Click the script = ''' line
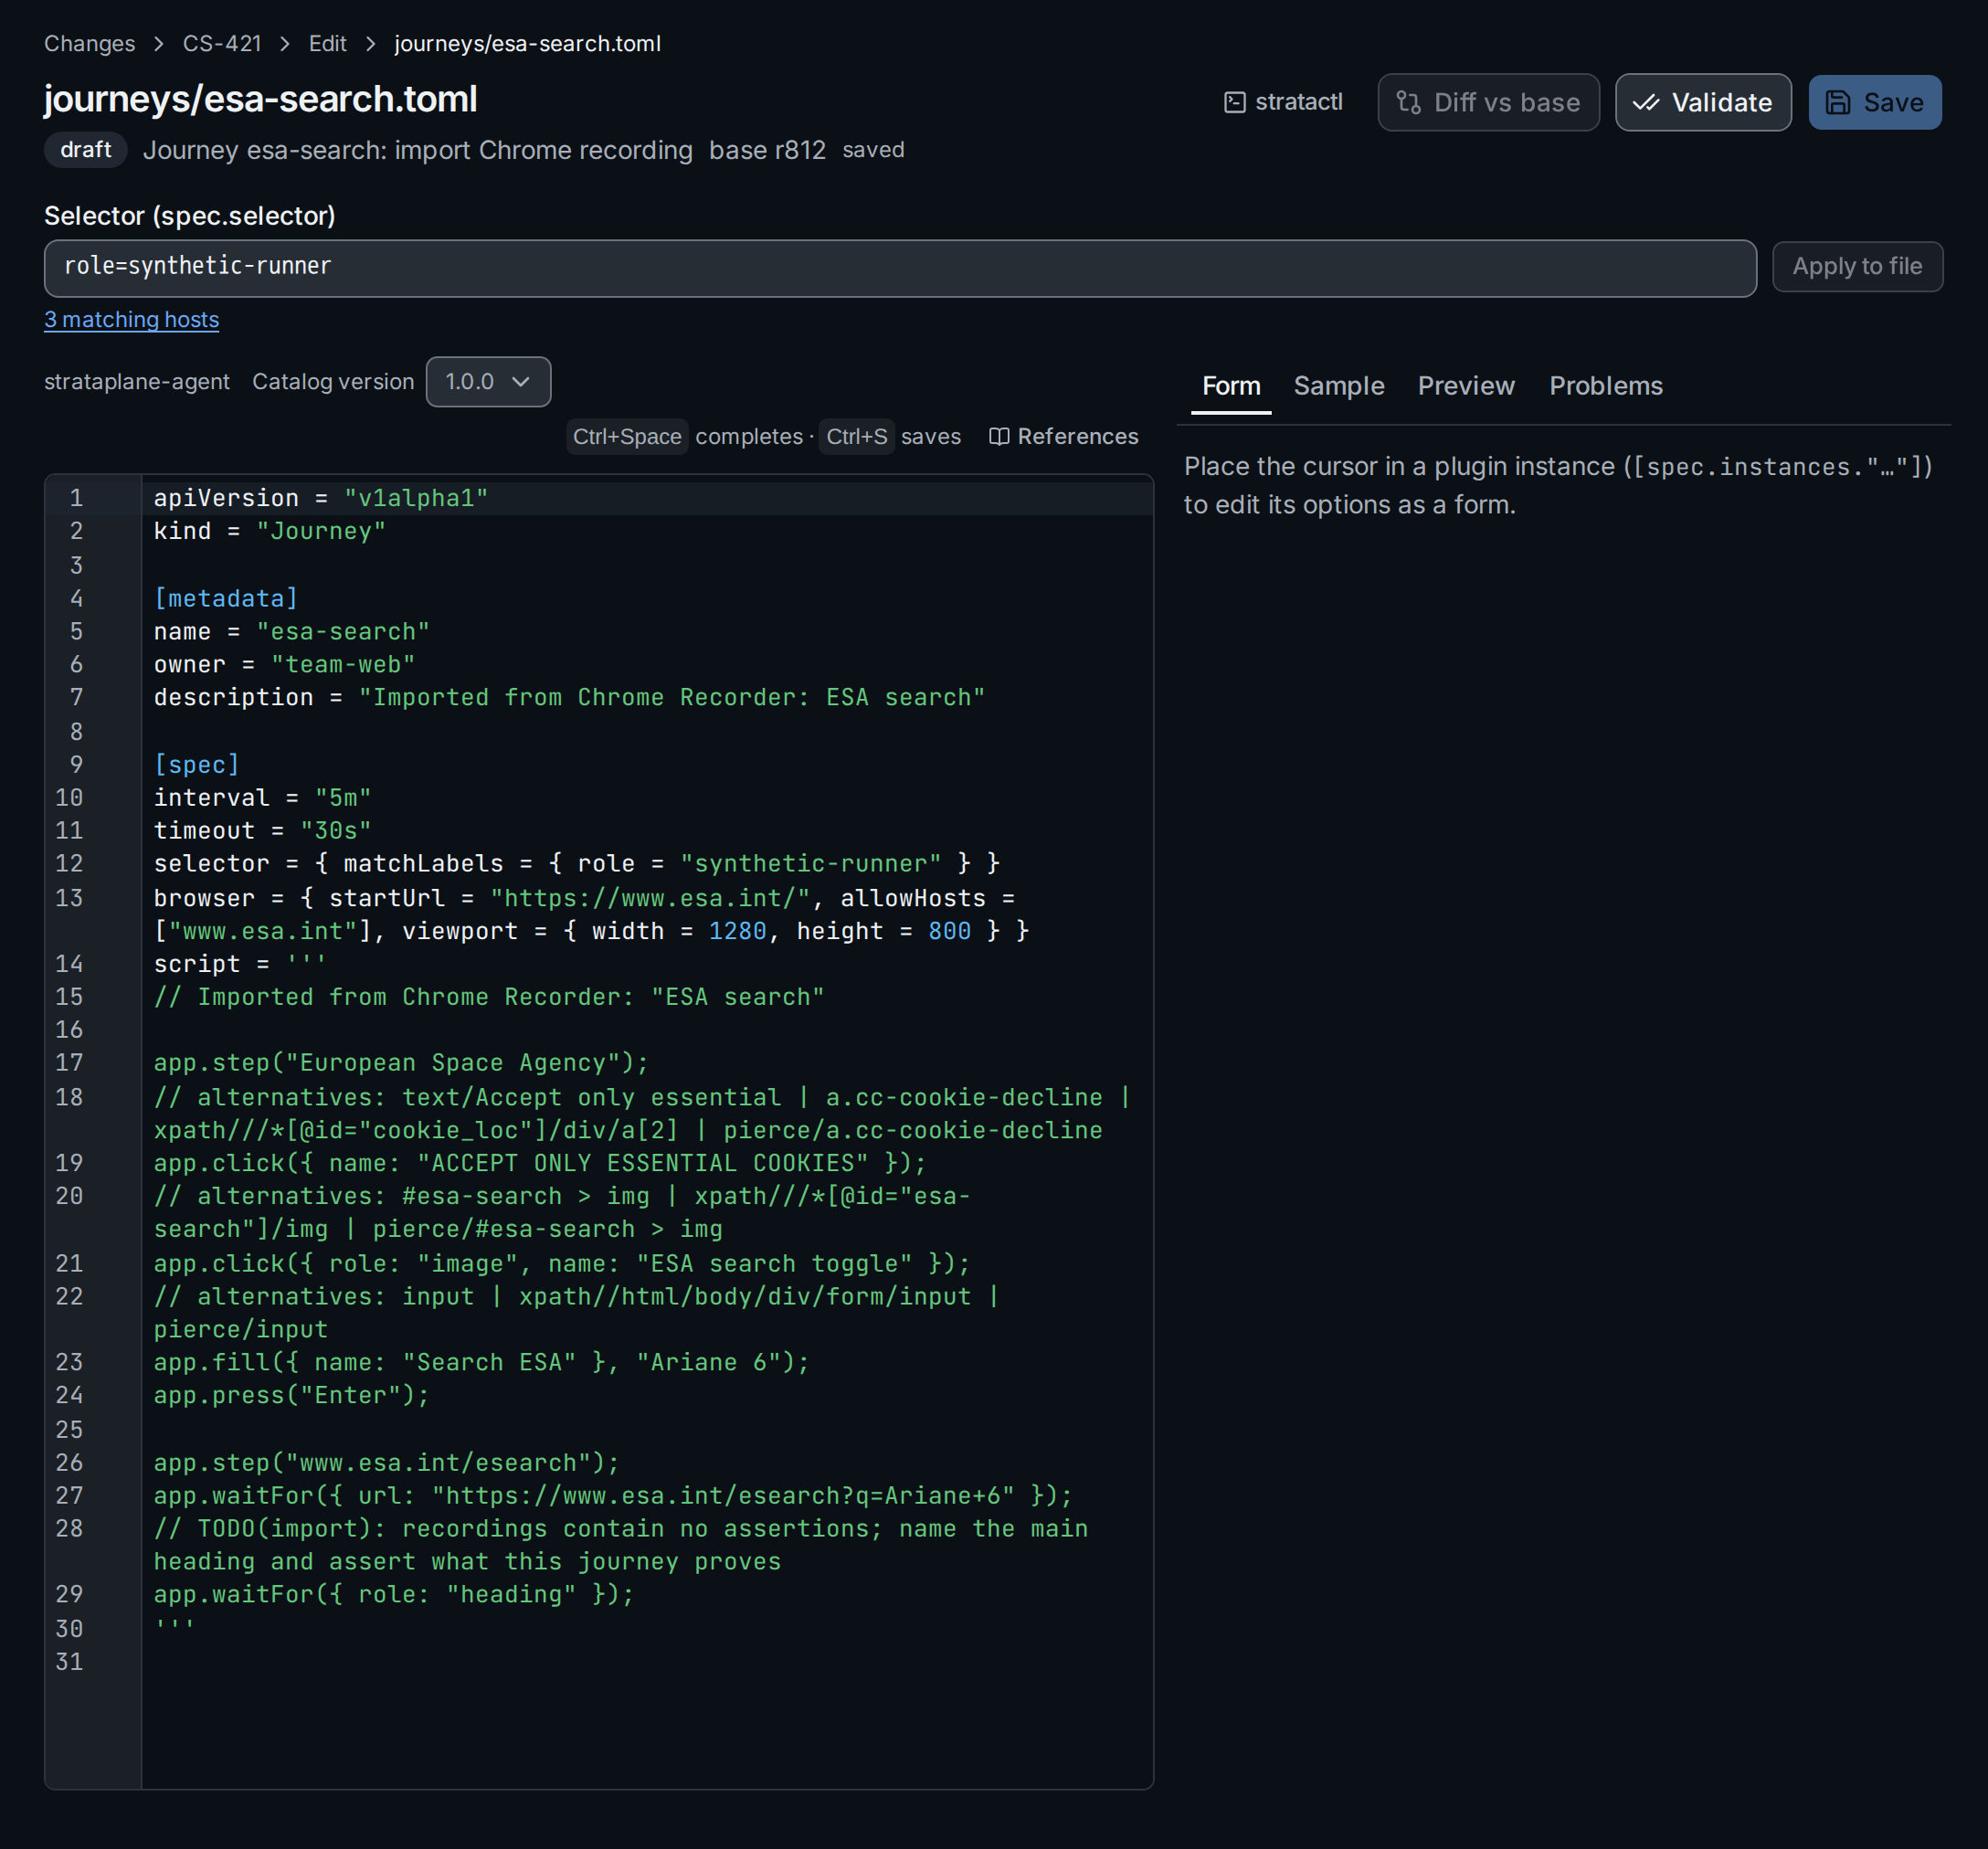The height and width of the screenshot is (1849, 1988). point(240,963)
